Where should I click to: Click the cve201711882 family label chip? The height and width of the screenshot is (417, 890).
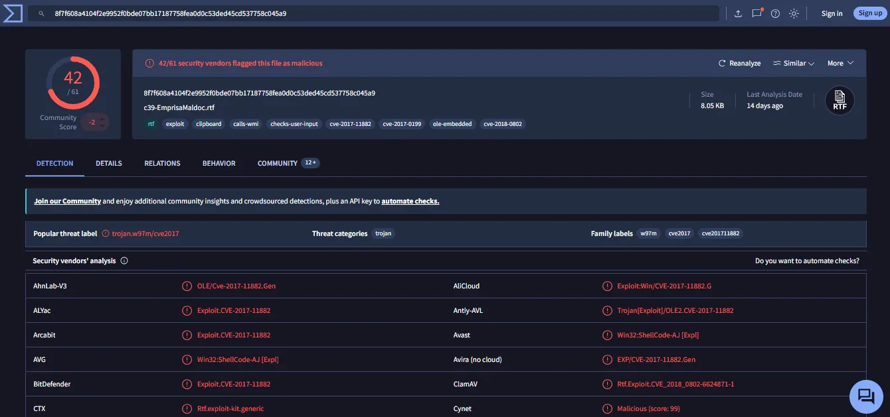click(x=721, y=234)
